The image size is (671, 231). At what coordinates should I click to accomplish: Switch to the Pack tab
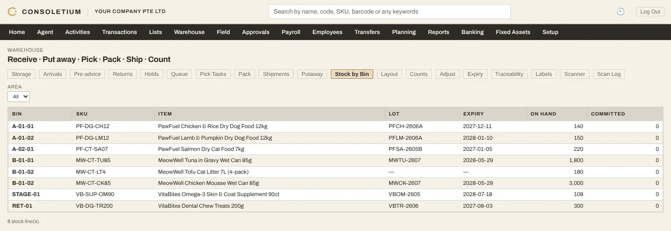(245, 74)
